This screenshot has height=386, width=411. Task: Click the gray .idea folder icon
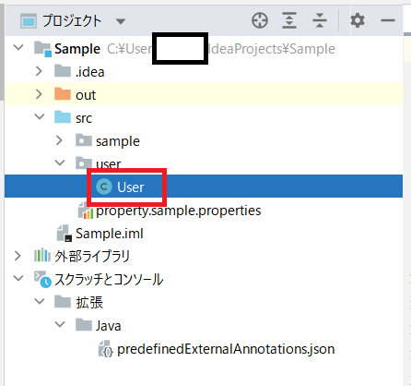tap(63, 70)
